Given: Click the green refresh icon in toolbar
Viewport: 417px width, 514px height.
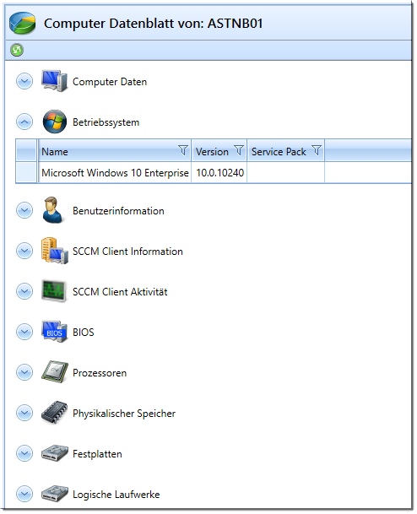Looking at the screenshot, I should point(17,50).
